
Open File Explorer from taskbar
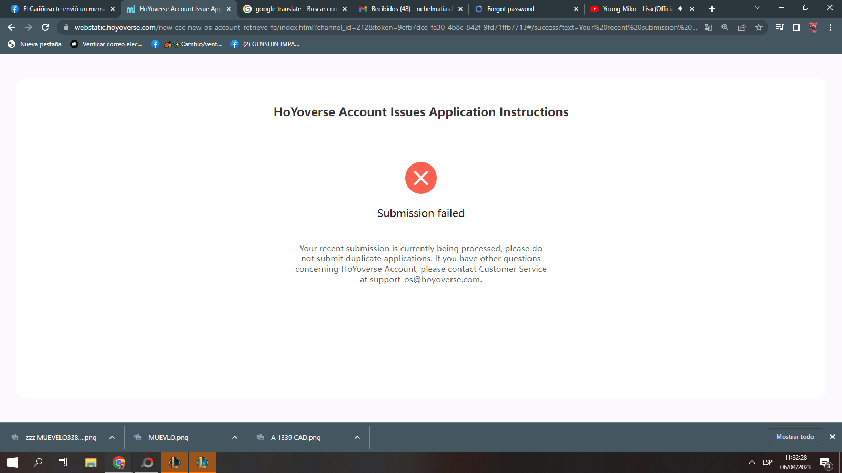91,462
